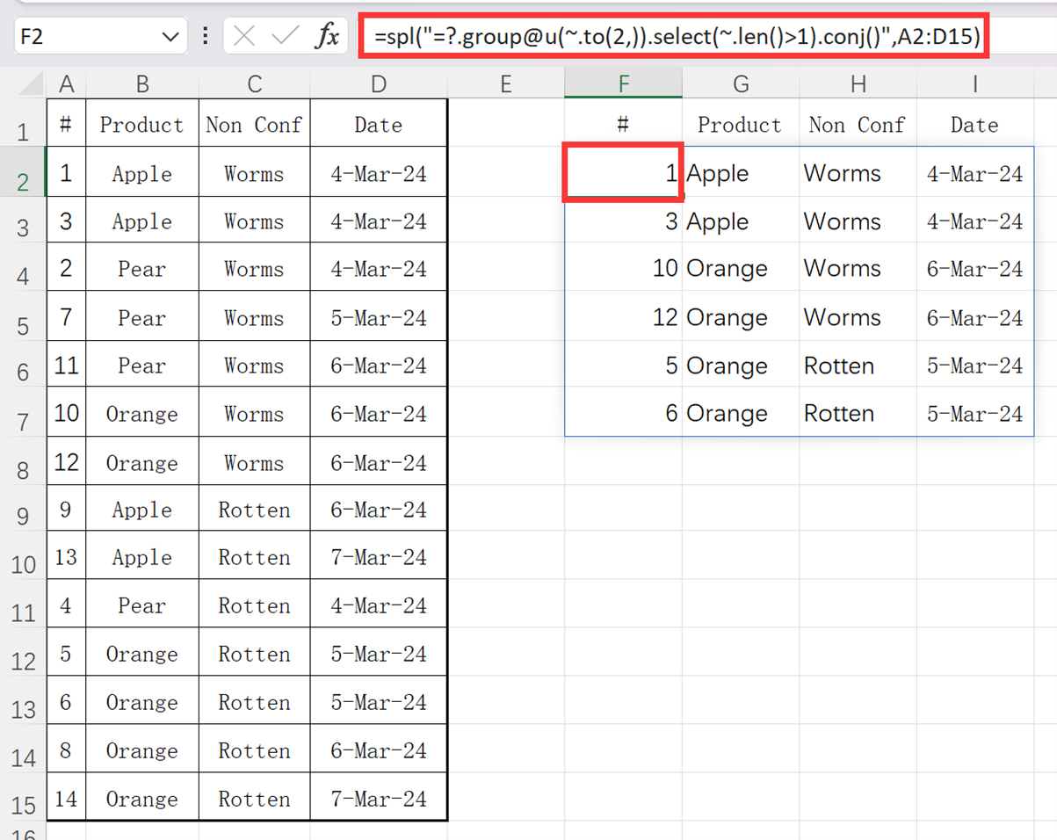Click the Enter checkmark icon in formula bar
Viewport: 1057px width, 840px height.
click(286, 36)
